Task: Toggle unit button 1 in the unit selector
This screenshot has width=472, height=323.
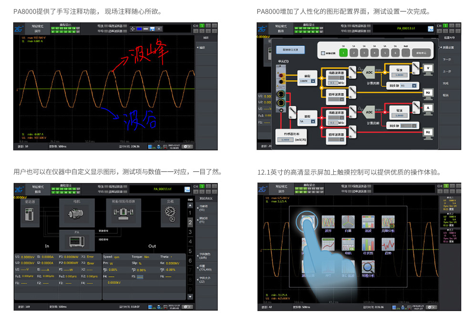Action: pos(343,52)
